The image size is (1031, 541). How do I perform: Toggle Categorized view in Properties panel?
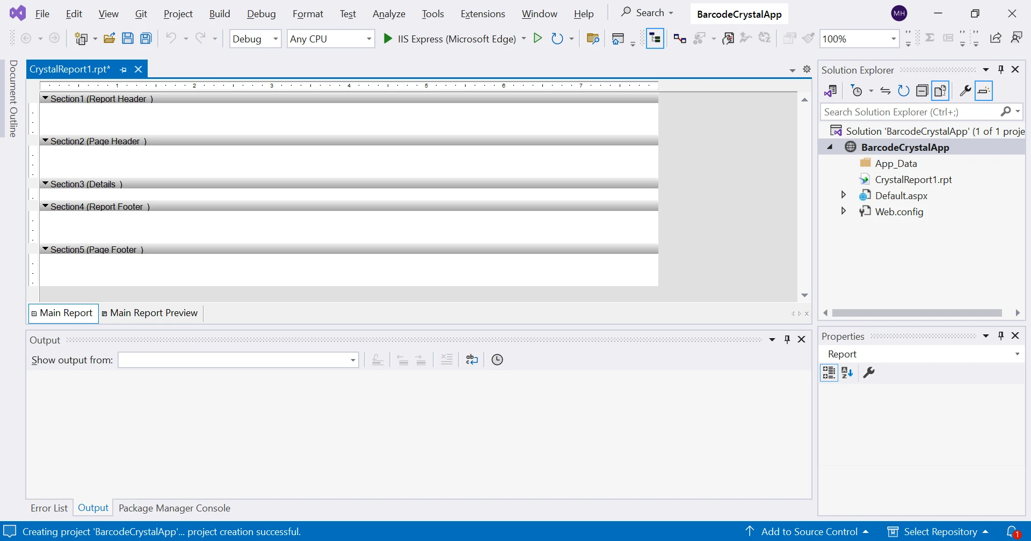829,372
